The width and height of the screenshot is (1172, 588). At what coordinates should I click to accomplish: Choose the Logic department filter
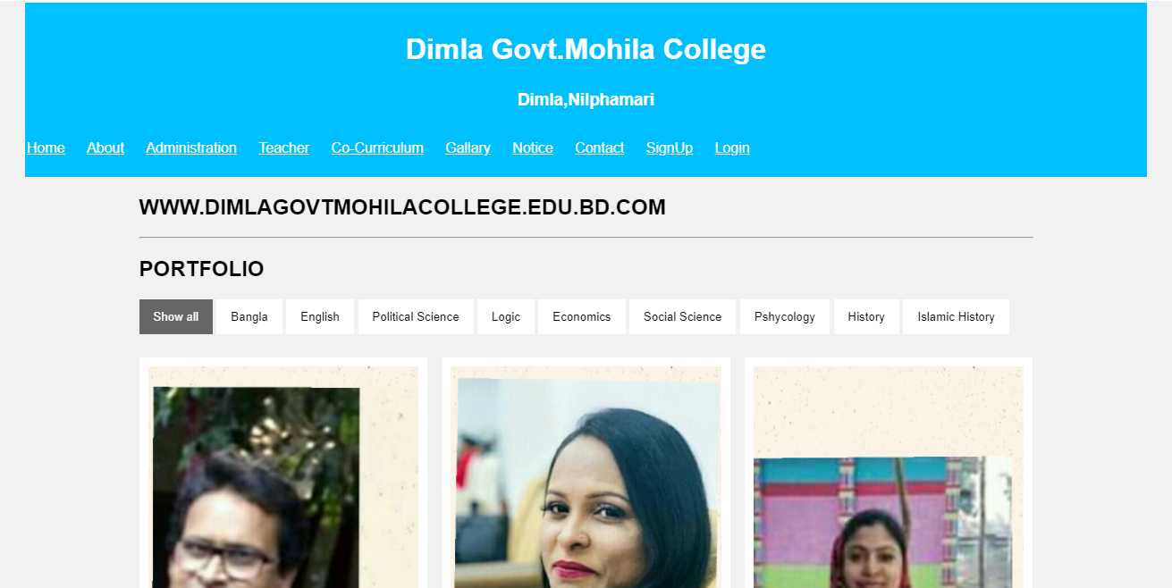506,316
